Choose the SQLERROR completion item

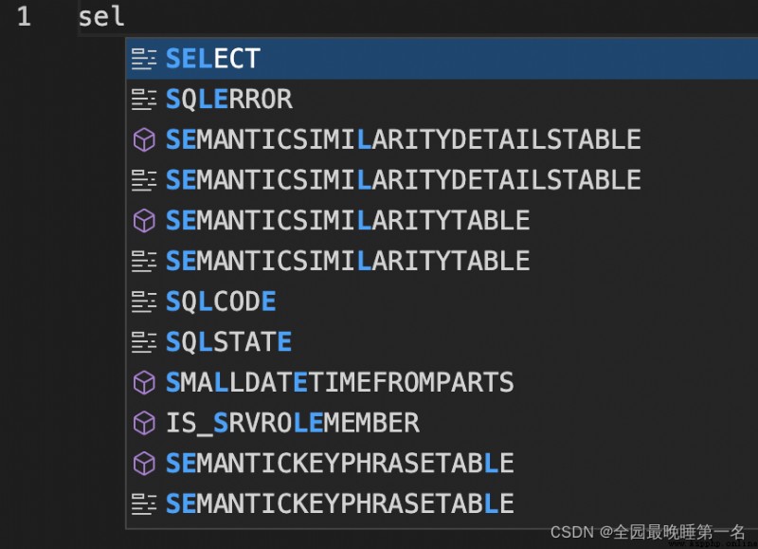pyautogui.click(x=442, y=100)
